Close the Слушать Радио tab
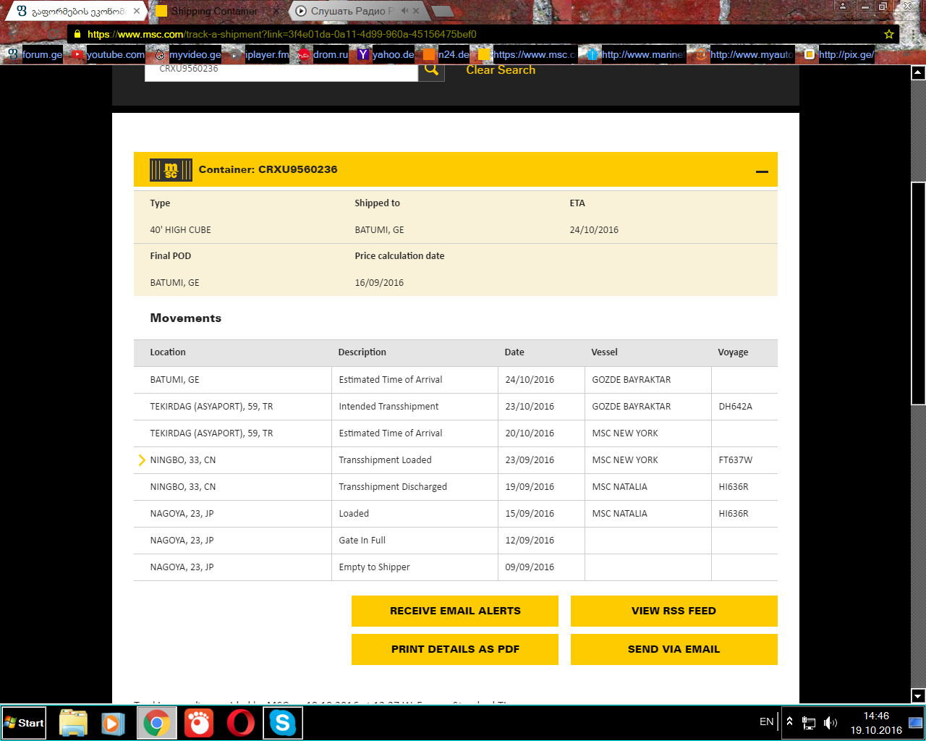 click(416, 11)
